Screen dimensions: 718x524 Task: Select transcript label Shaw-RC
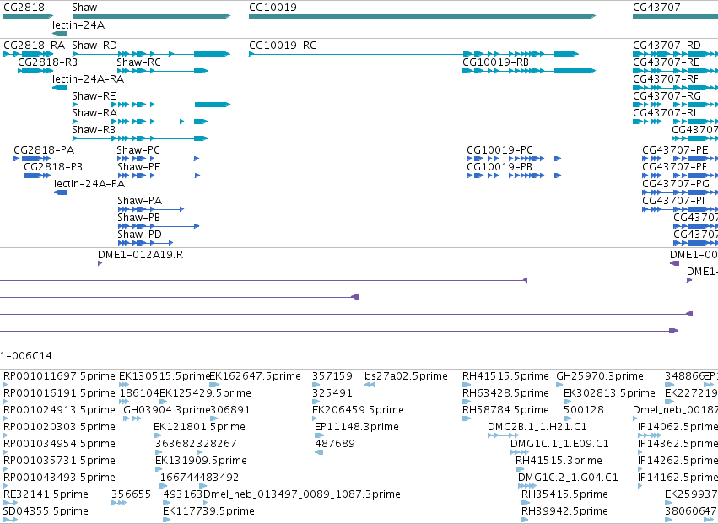click(138, 62)
